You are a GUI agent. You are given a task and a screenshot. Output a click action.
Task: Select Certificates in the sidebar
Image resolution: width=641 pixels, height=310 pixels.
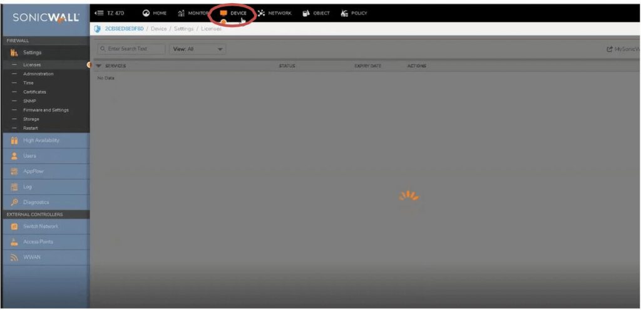[35, 92]
